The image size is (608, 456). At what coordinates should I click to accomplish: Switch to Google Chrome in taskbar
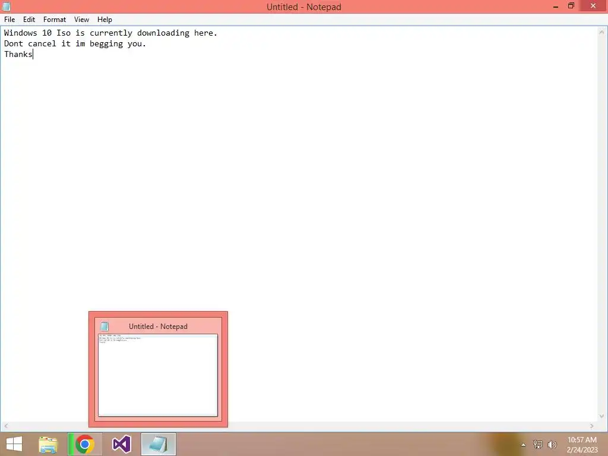(x=85, y=444)
